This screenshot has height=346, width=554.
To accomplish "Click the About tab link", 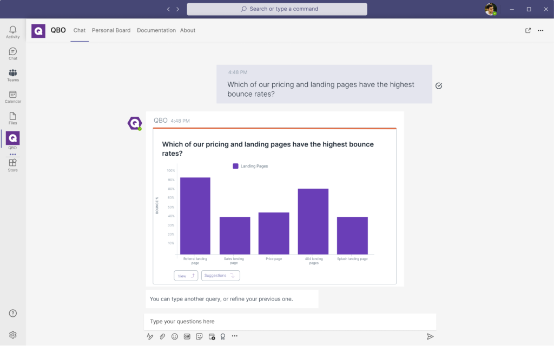I will [188, 30].
